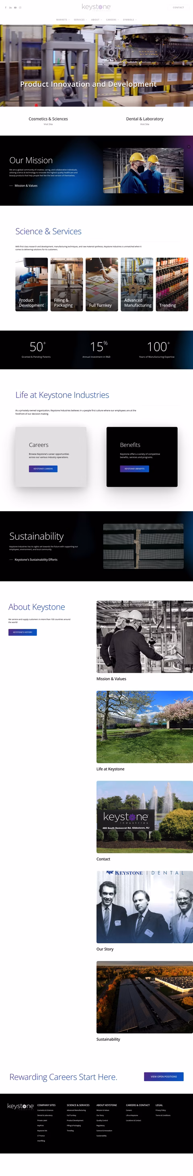The width and height of the screenshot is (193, 1176).
Task: Open footer Private Label link
Action: click(x=42, y=1120)
